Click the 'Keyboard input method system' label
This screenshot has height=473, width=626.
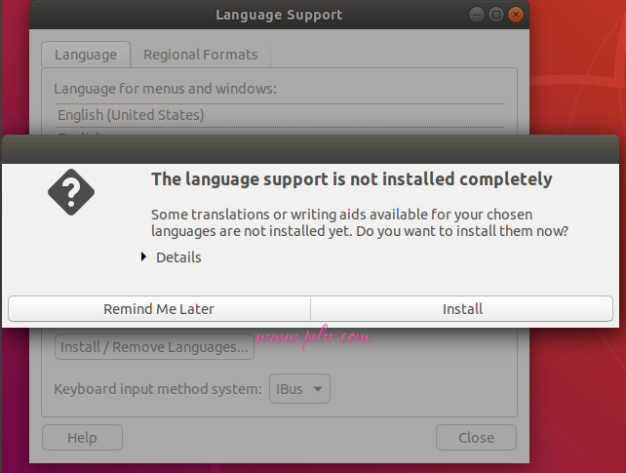pos(157,389)
